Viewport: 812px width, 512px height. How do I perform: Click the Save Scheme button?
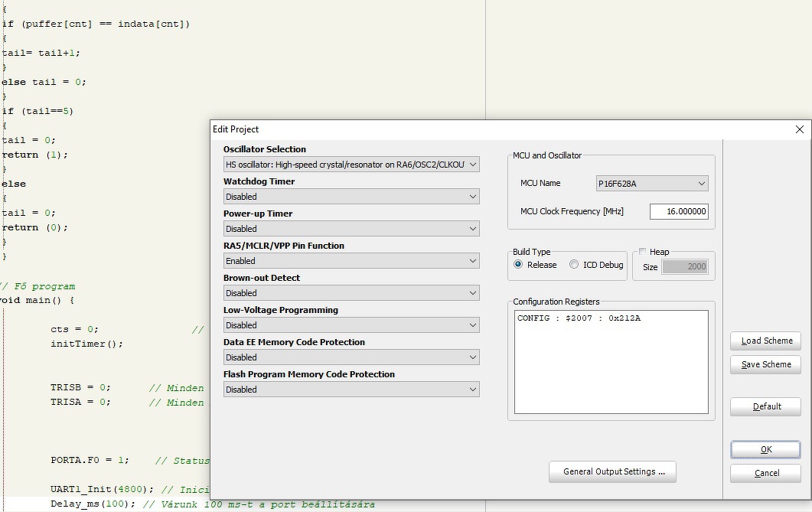pos(765,365)
